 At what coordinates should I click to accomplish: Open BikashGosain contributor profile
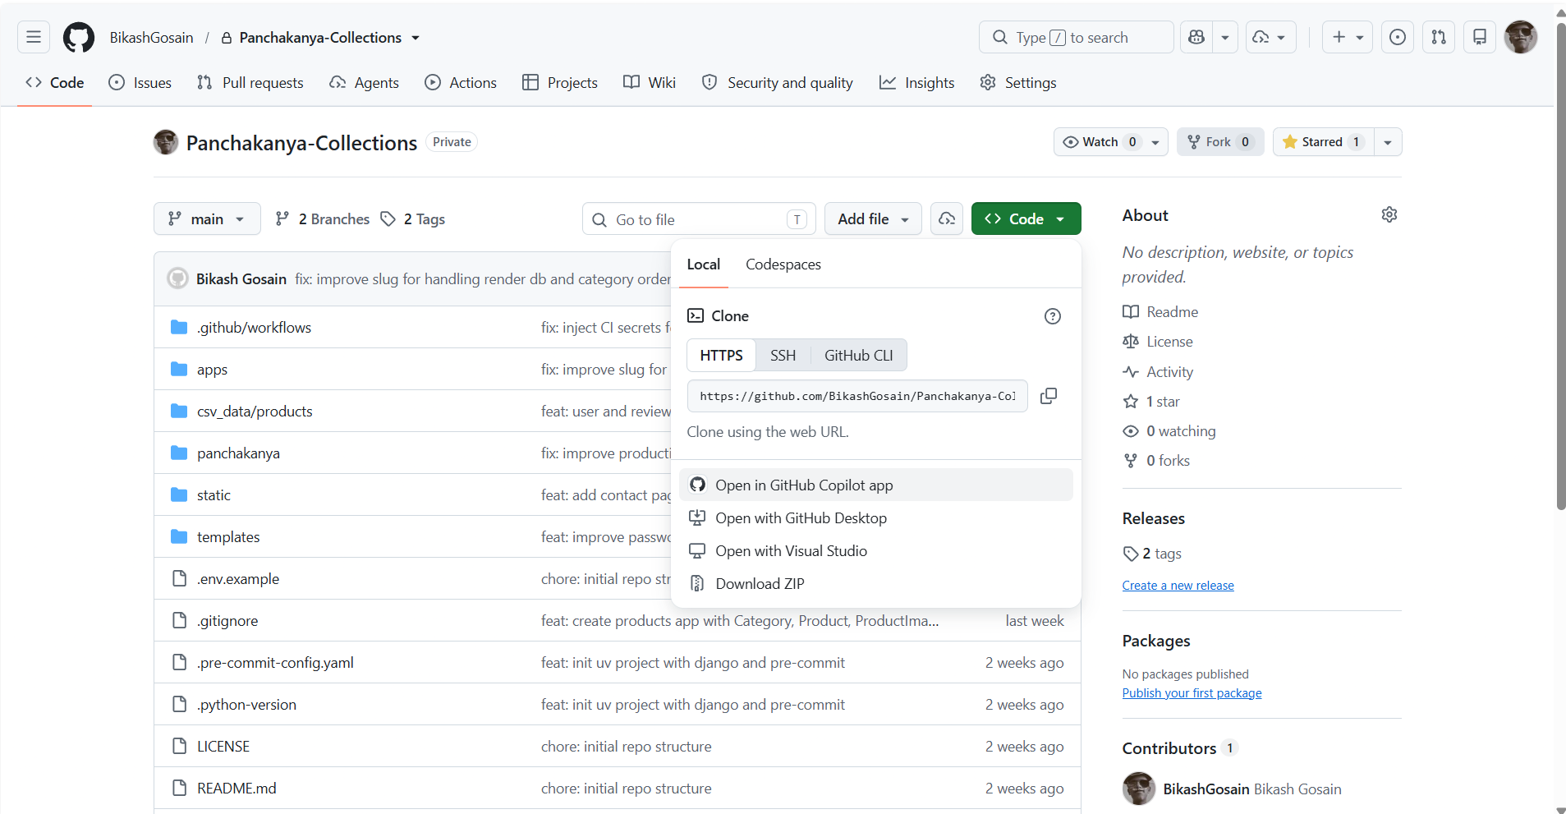tap(1206, 789)
